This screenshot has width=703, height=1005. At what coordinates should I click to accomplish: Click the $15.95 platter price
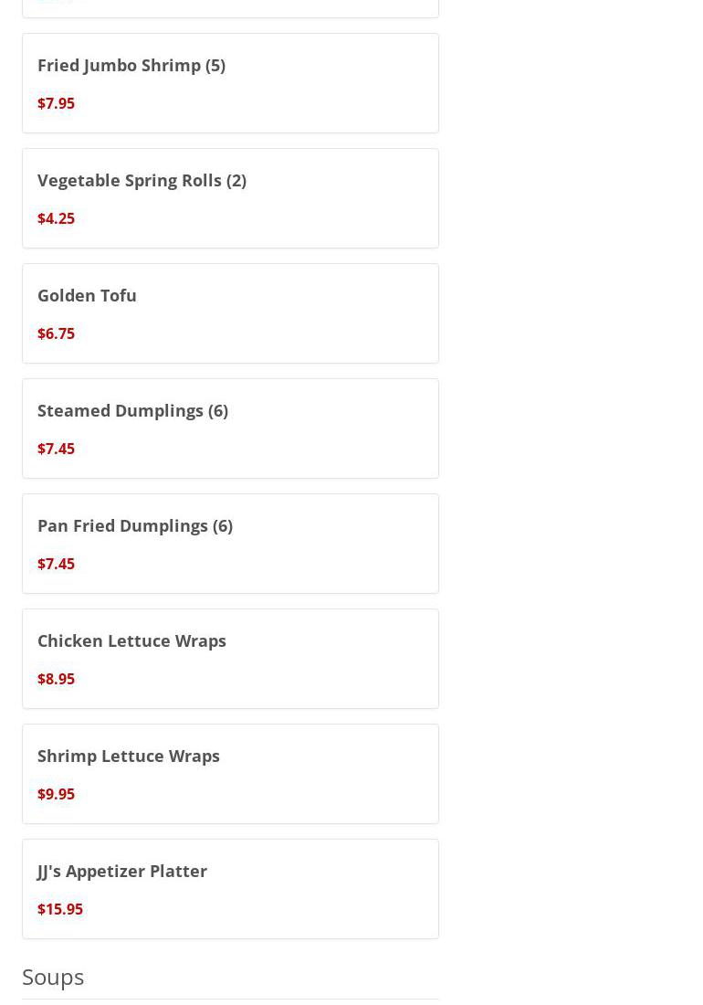pyautogui.click(x=60, y=909)
